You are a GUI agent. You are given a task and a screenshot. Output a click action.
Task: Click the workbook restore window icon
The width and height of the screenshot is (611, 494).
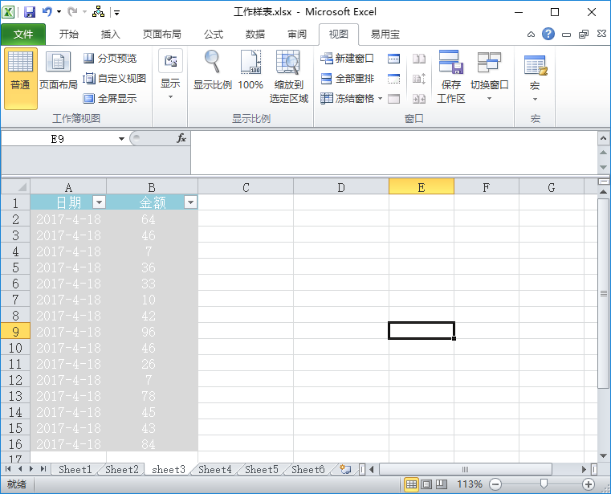(584, 35)
